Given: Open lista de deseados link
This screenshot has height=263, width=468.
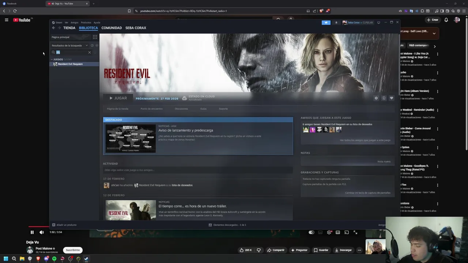Looking at the screenshot, I should (x=182, y=185).
